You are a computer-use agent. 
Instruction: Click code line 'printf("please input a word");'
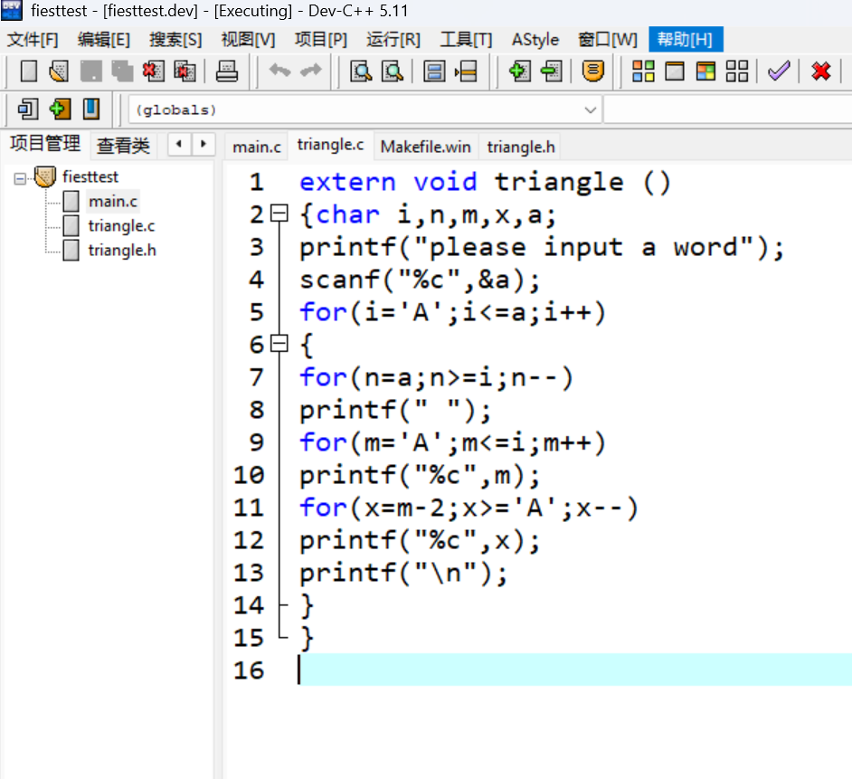[x=541, y=247]
